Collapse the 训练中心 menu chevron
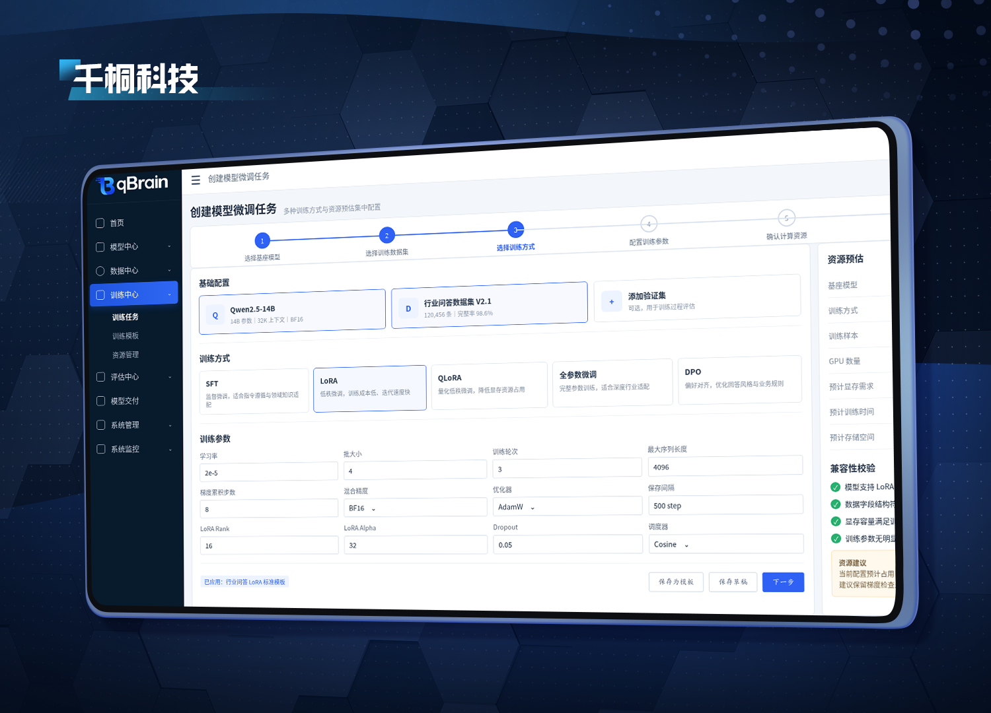 (170, 294)
